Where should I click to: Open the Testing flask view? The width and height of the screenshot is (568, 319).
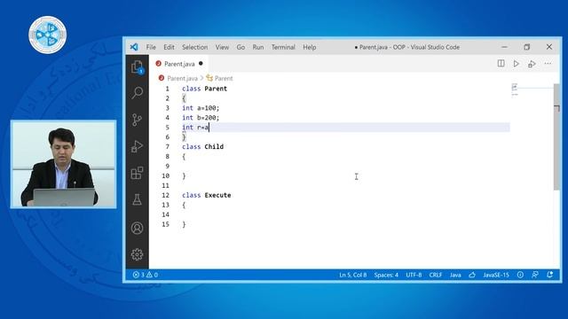(137, 199)
